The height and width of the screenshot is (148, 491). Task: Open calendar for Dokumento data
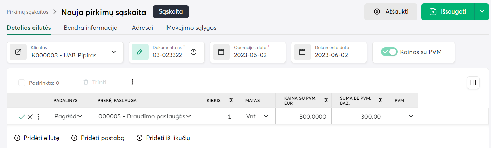(303, 52)
